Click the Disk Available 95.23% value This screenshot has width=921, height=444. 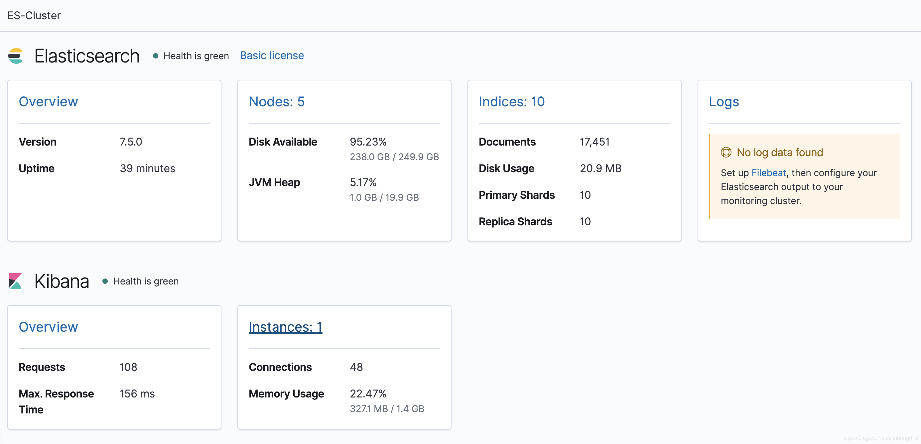pos(368,142)
